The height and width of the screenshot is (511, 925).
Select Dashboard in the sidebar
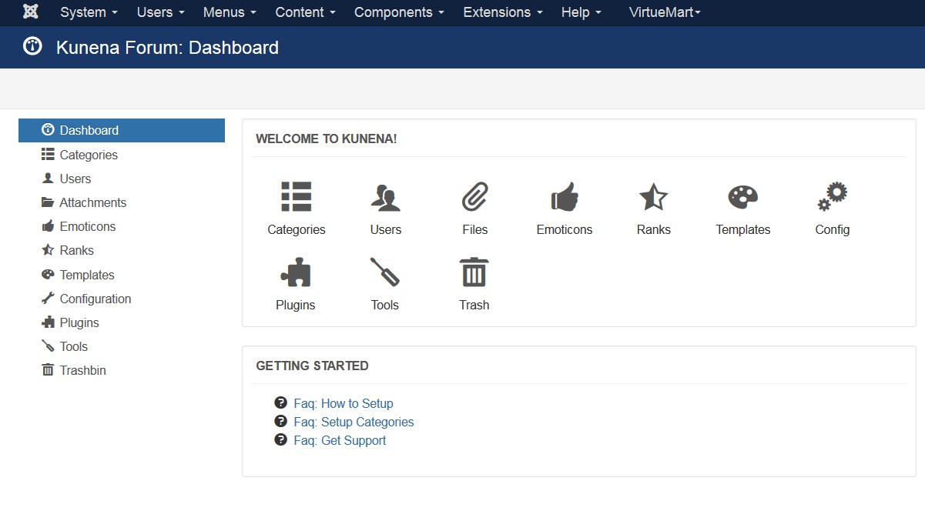click(122, 130)
